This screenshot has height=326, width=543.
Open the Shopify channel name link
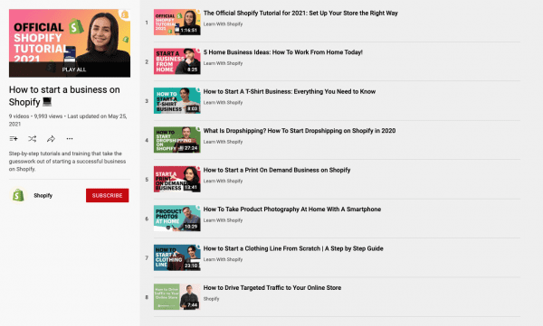pyautogui.click(x=43, y=195)
